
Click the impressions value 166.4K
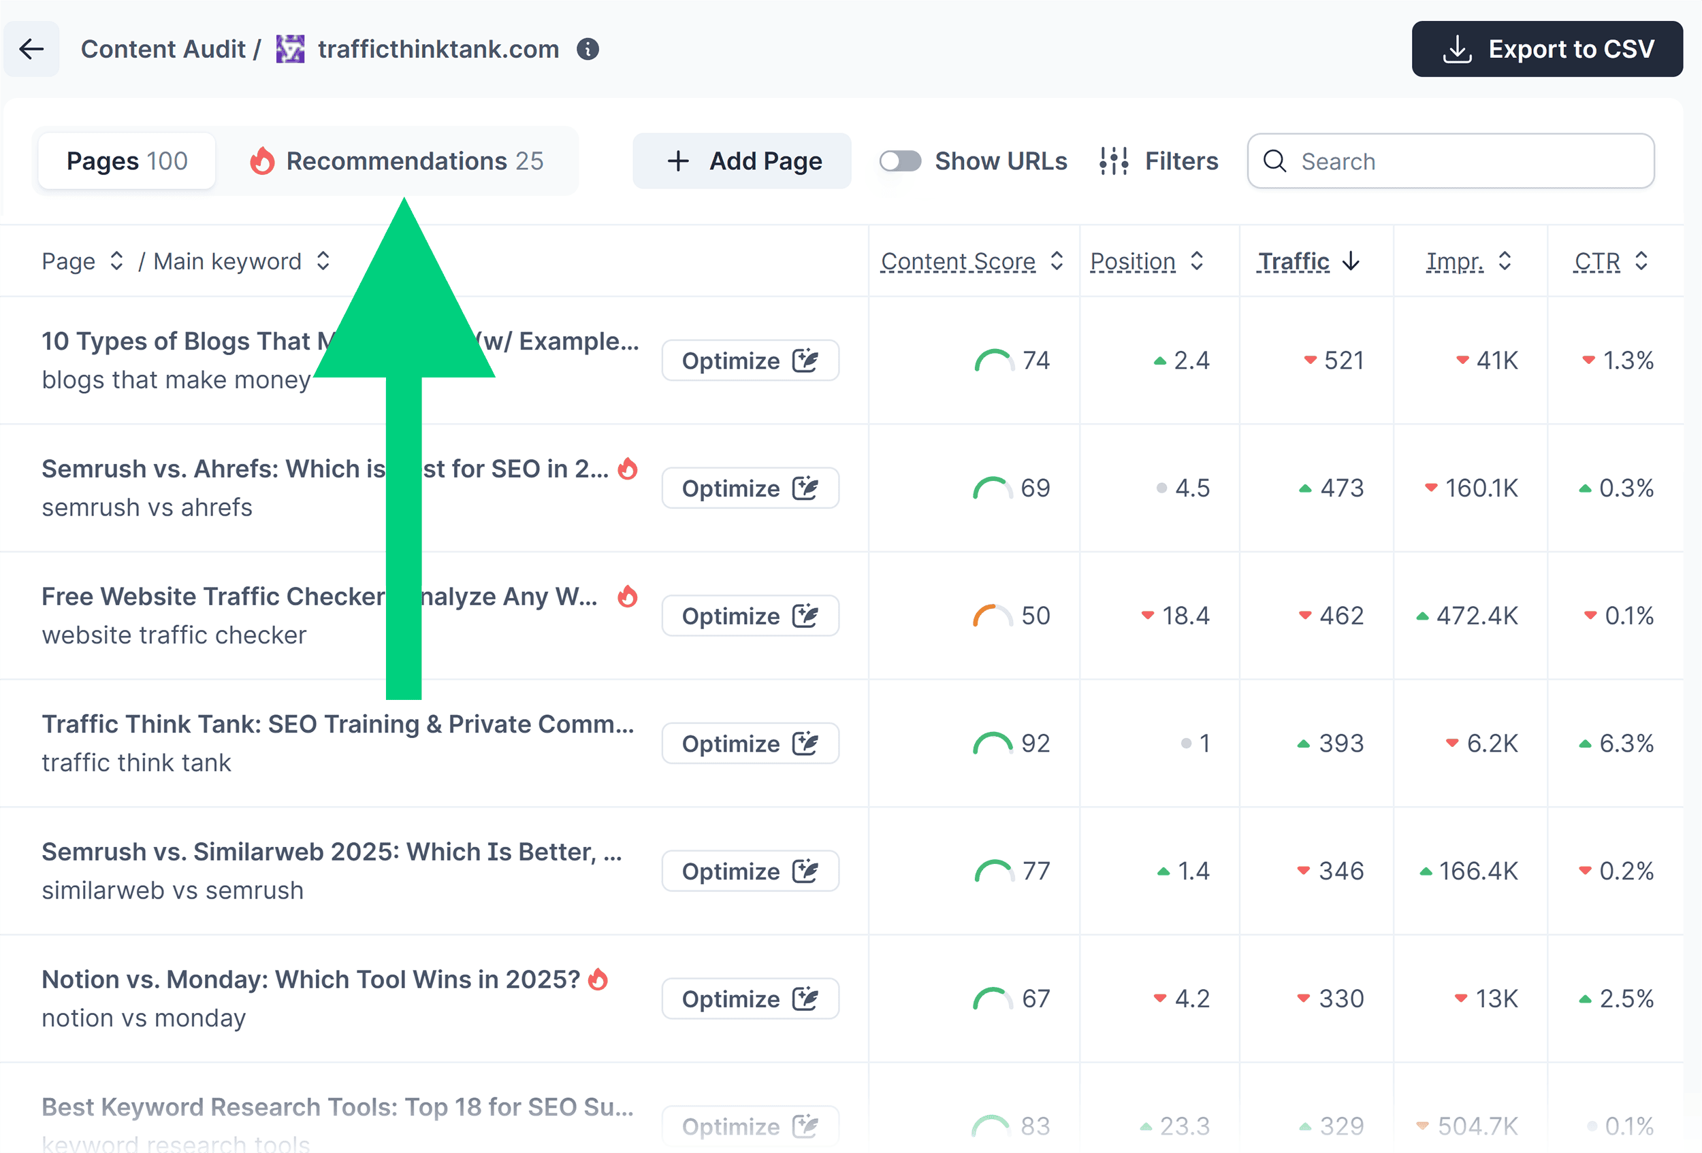click(x=1479, y=871)
